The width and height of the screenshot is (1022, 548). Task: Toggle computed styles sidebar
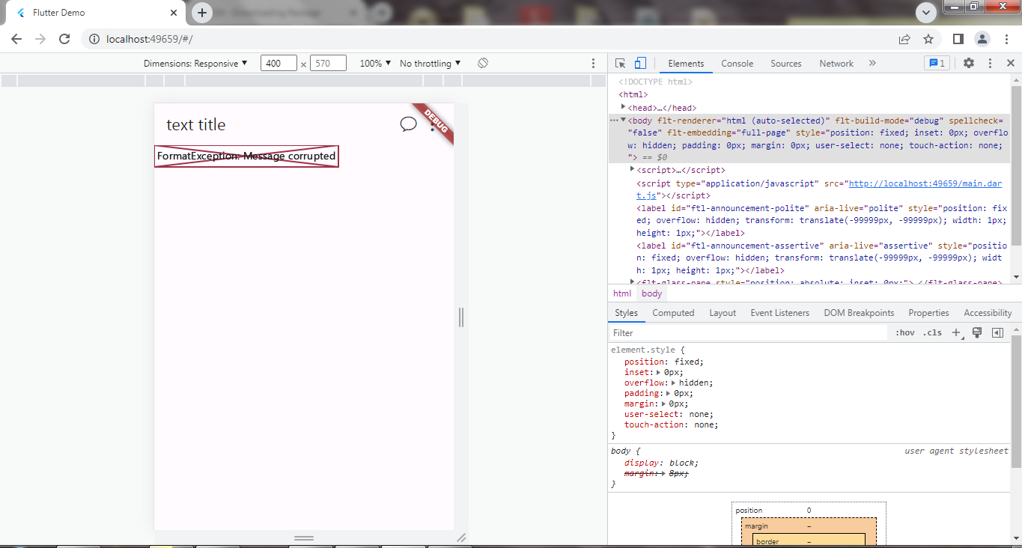coord(997,333)
